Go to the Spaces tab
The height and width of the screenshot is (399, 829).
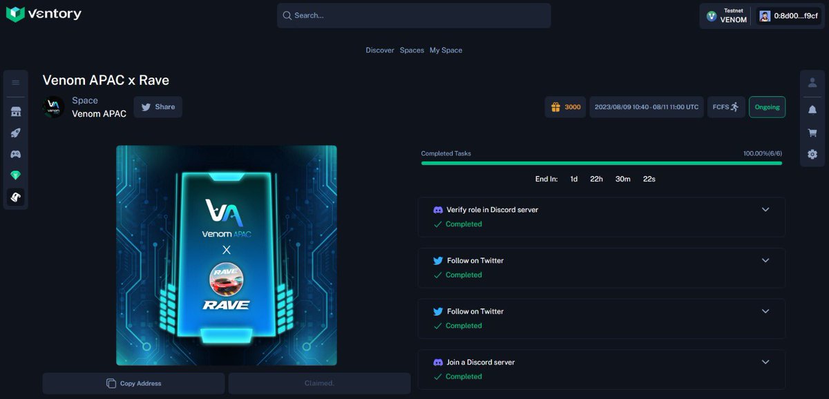tap(412, 50)
